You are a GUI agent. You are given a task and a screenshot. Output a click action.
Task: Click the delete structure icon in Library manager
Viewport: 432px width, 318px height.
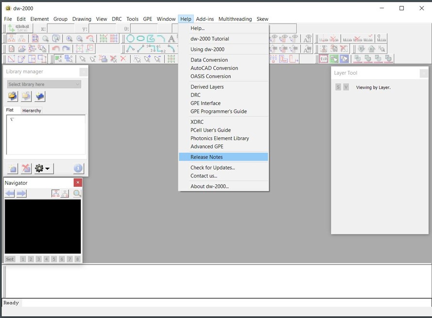(26, 168)
